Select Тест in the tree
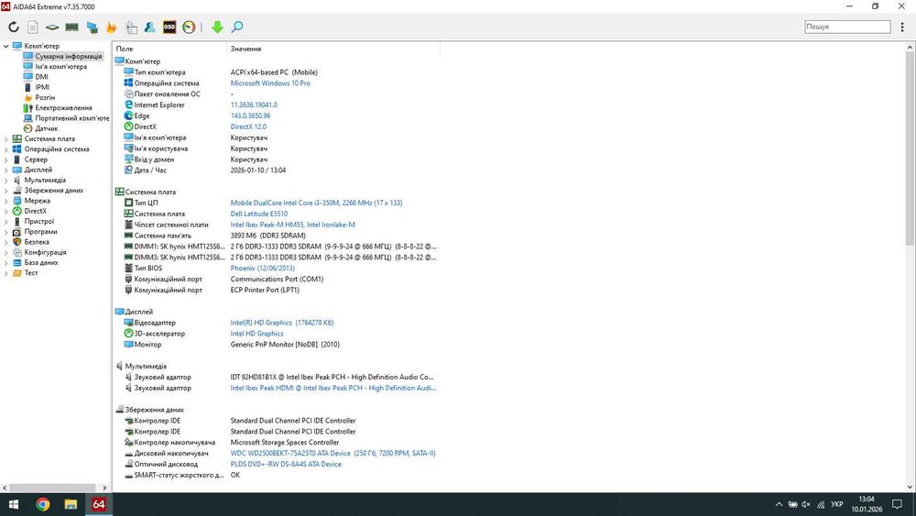The width and height of the screenshot is (916, 516). pos(31,273)
